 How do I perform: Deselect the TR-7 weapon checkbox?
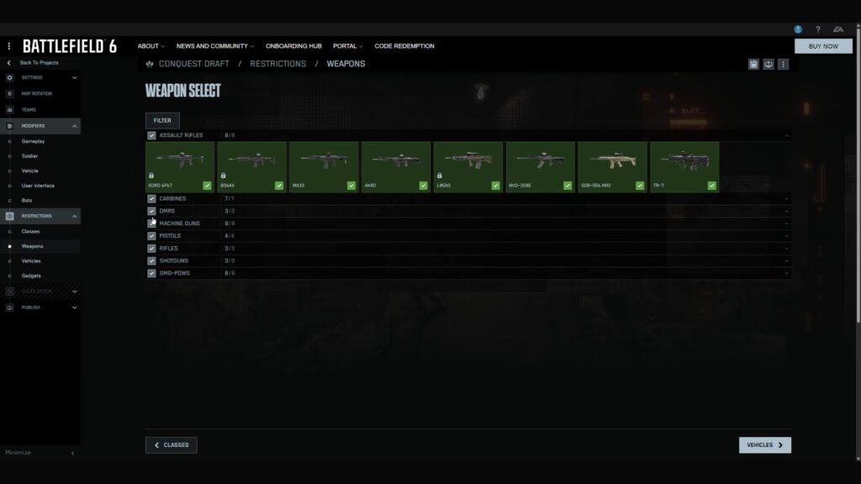[x=711, y=185]
